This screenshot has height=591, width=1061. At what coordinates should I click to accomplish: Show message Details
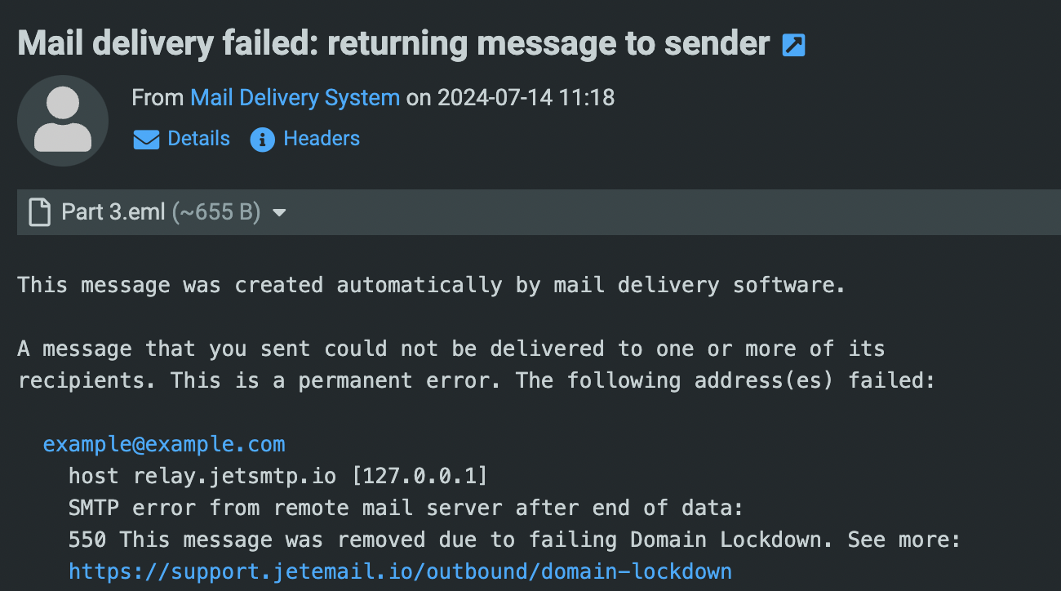tap(198, 139)
